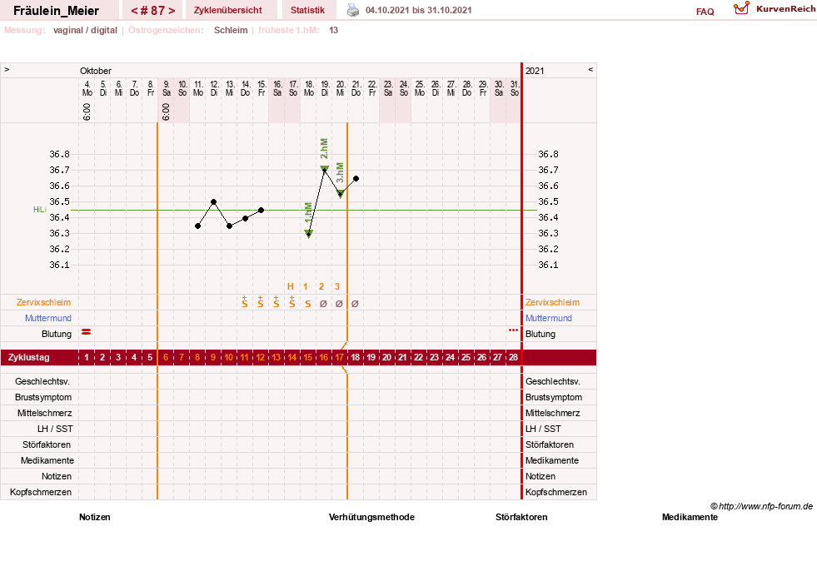This screenshot has width=817, height=566.
Task: Click the date range 04.10.2021 bis 31.10.2021
Action: tap(418, 11)
